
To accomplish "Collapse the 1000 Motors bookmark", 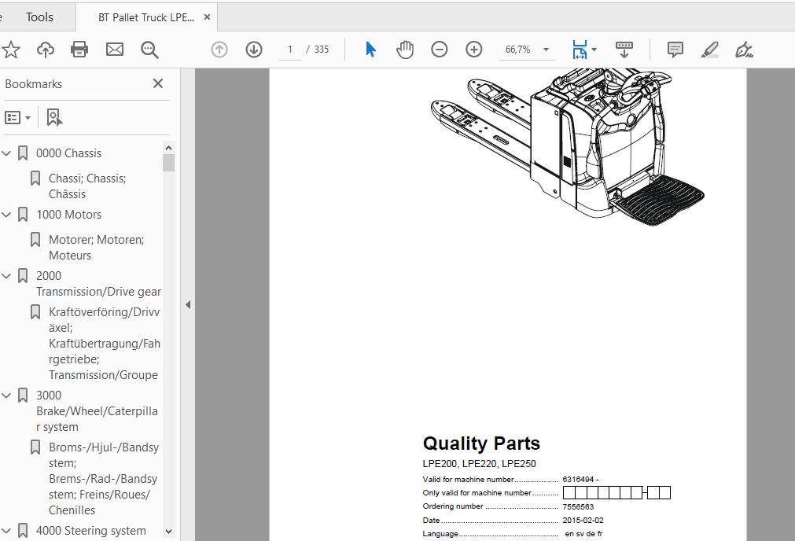I will point(7,215).
